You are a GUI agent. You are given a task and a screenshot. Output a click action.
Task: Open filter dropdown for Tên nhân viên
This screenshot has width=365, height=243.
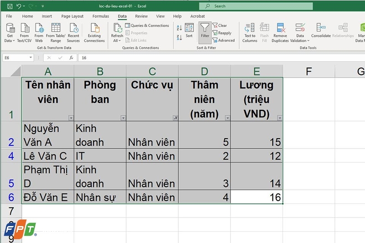[x=71, y=118]
